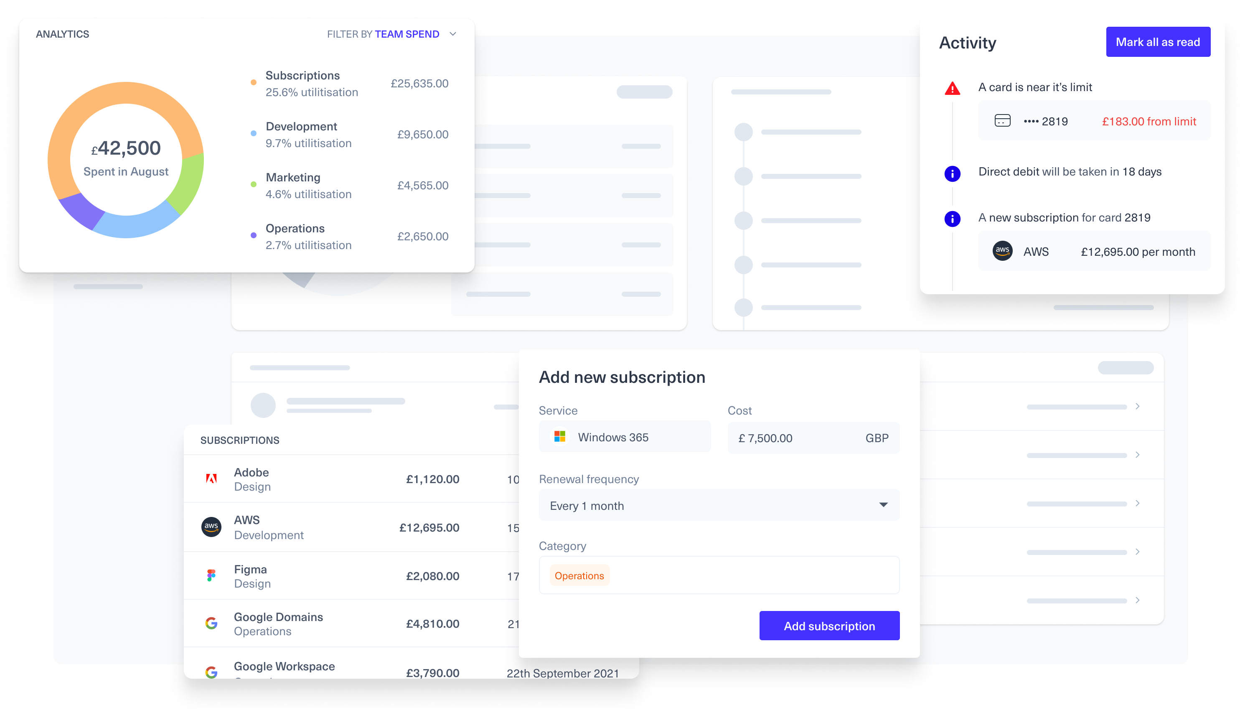Screen dimensions: 1240x728
Task: Open the Renewal frequency dropdown
Action: click(719, 505)
